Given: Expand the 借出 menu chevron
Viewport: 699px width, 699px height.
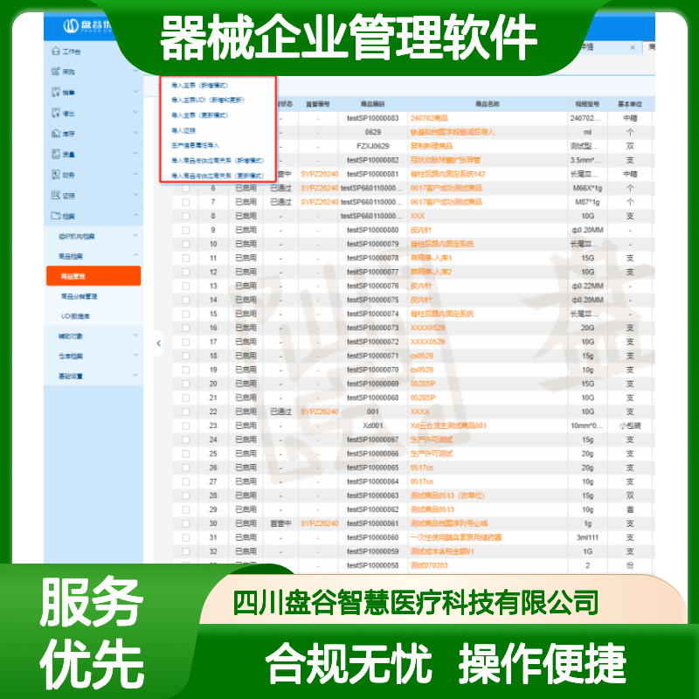Looking at the screenshot, I should pos(135,112).
